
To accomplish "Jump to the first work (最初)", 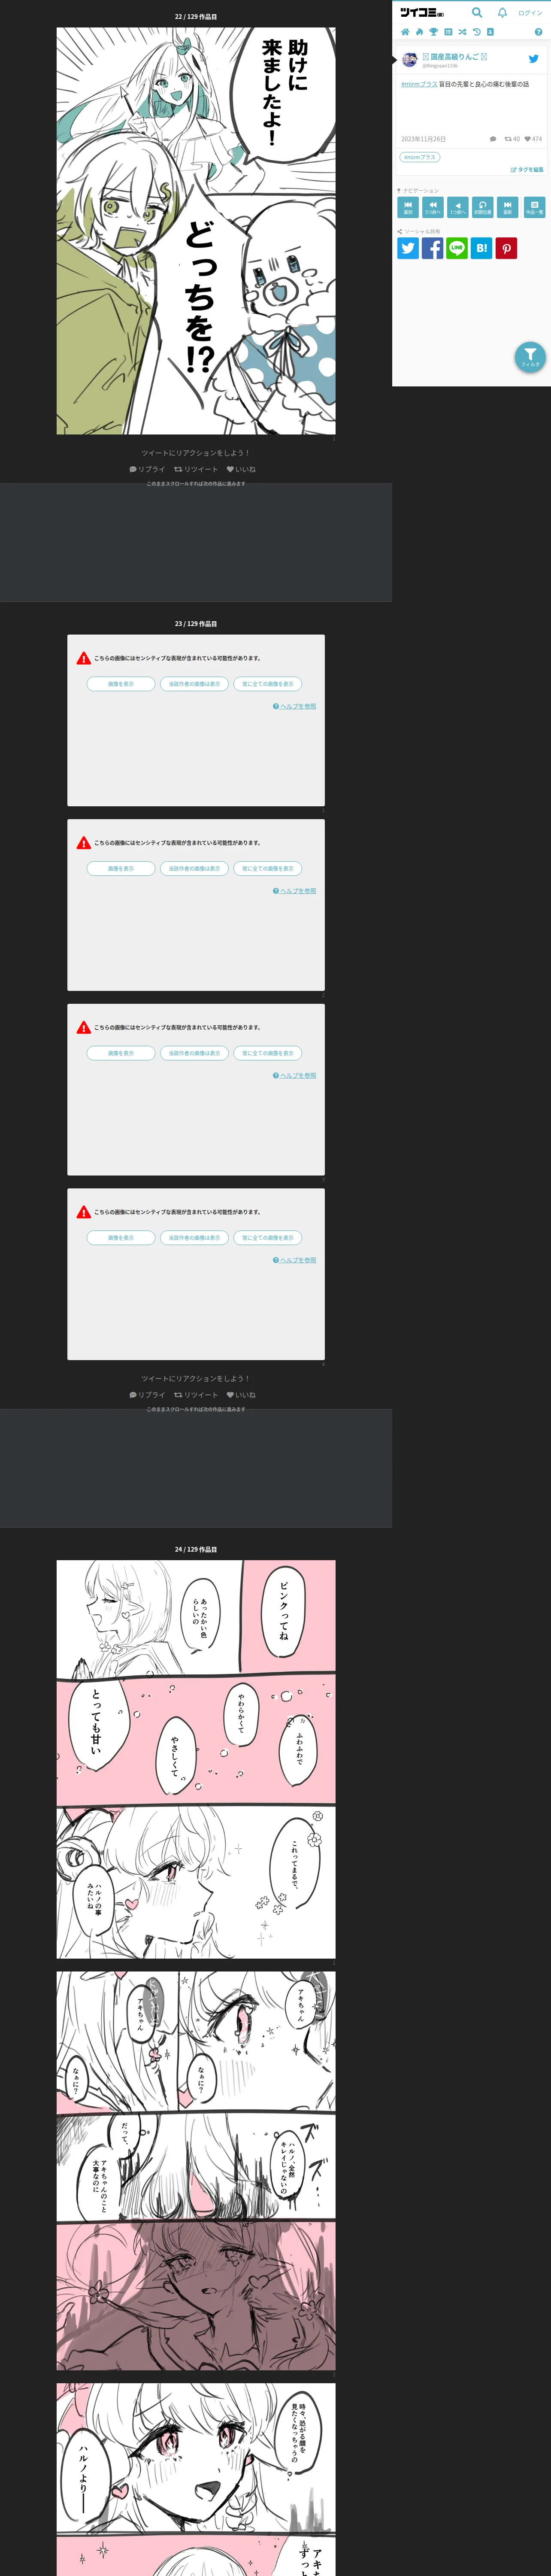I will coord(408,207).
